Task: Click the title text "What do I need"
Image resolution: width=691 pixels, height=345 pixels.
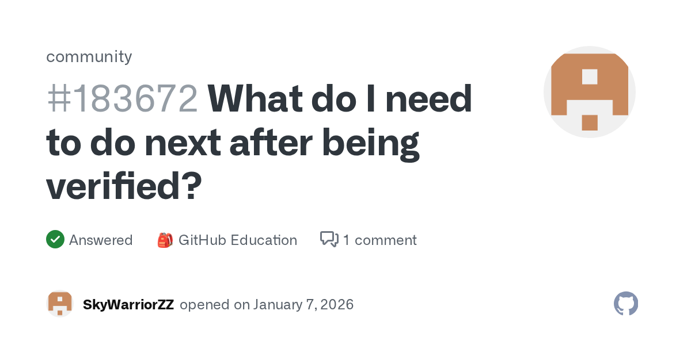Action: pos(340,99)
